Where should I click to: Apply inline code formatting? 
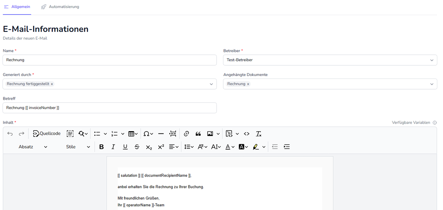(247, 134)
